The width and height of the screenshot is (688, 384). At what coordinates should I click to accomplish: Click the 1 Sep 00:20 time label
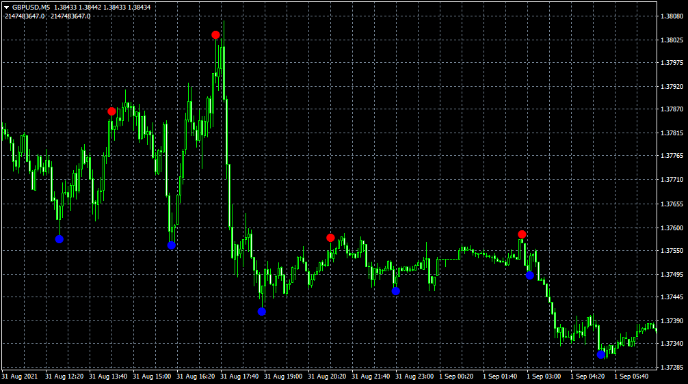click(x=456, y=376)
